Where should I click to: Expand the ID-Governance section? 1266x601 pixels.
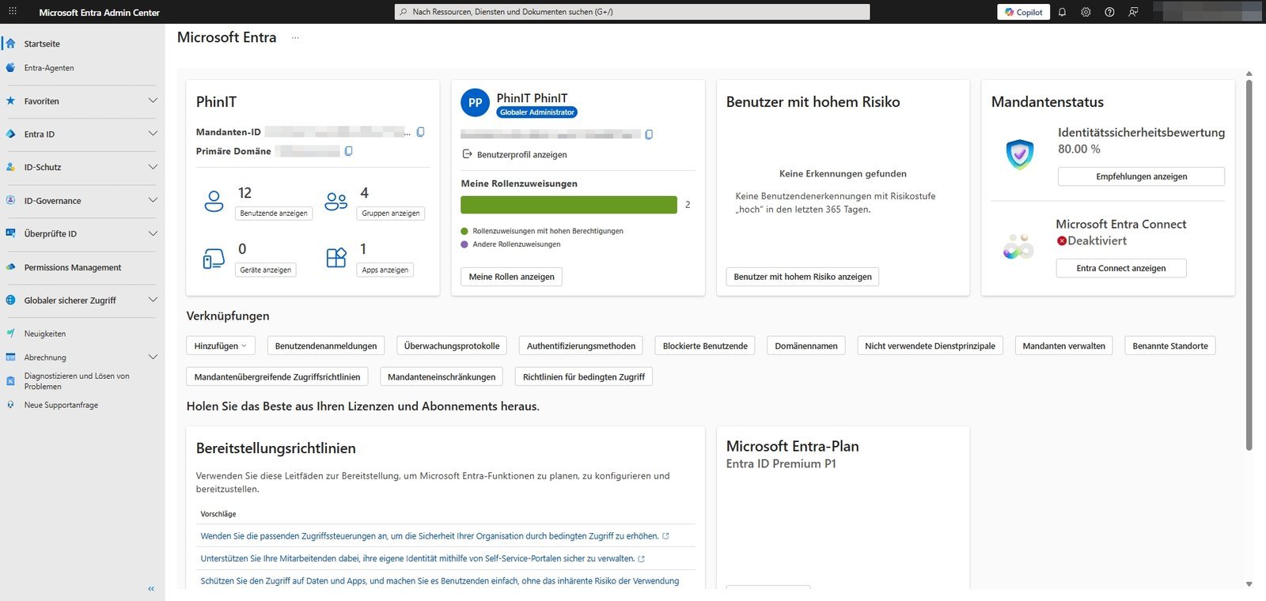click(x=153, y=200)
